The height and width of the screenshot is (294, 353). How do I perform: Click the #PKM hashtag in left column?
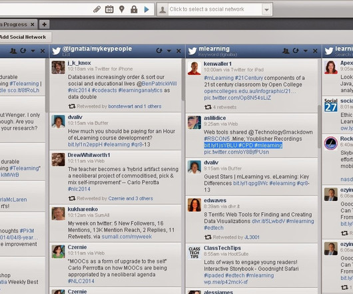coord(27,231)
